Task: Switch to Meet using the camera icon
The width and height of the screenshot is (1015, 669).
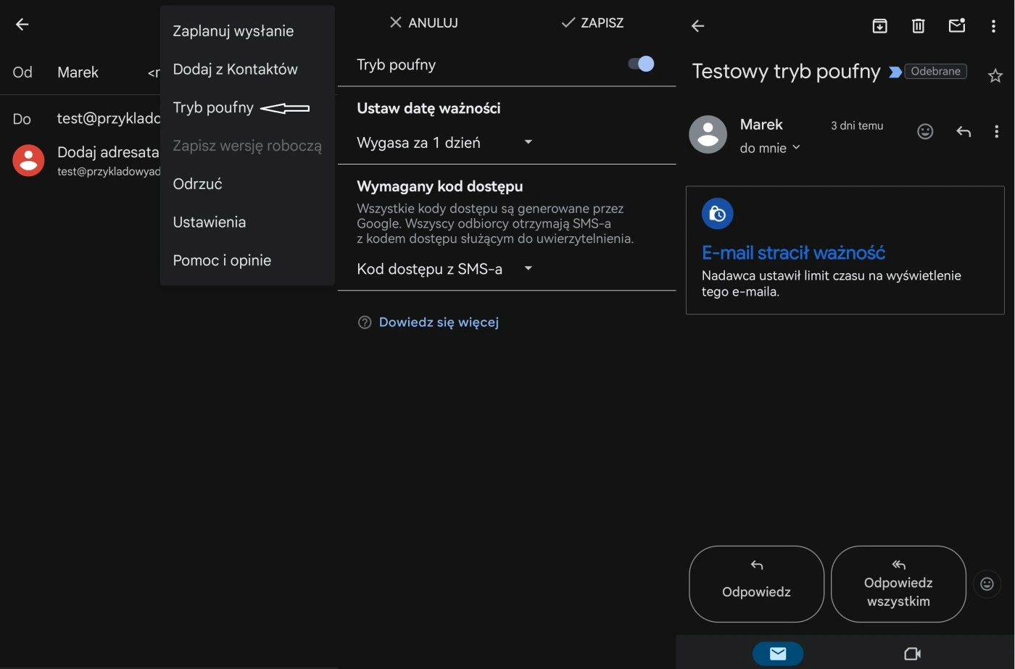Action: tap(912, 652)
